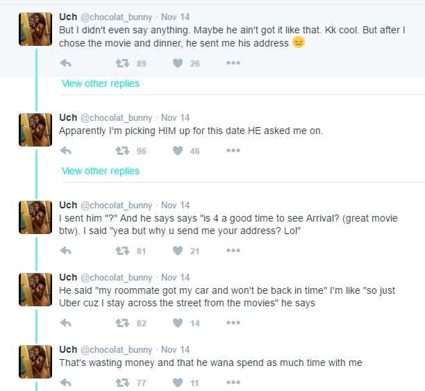This screenshot has width=425, height=391.
Task: Open more menu on Arrival tweet
Action: coord(233,251)
